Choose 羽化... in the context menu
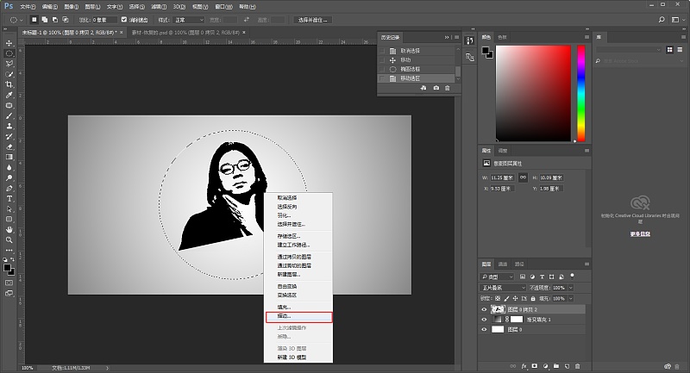The height and width of the screenshot is (373, 690). [x=284, y=215]
